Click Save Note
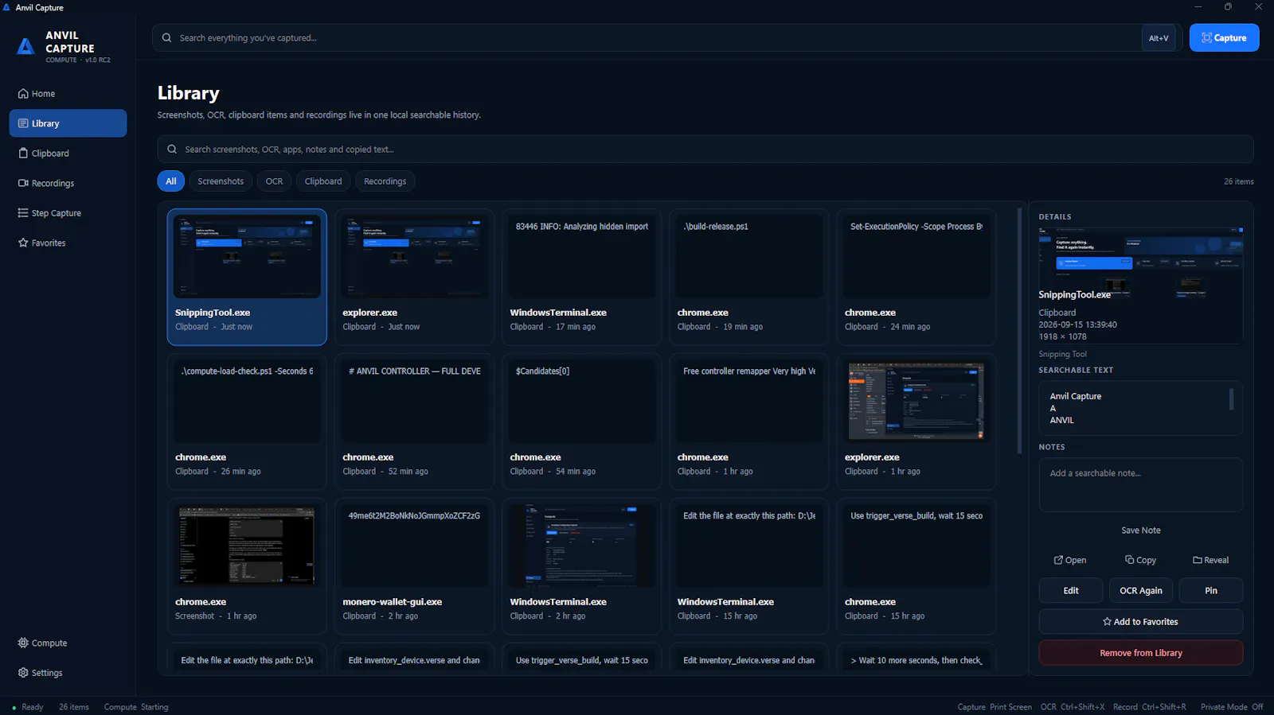 (x=1140, y=530)
